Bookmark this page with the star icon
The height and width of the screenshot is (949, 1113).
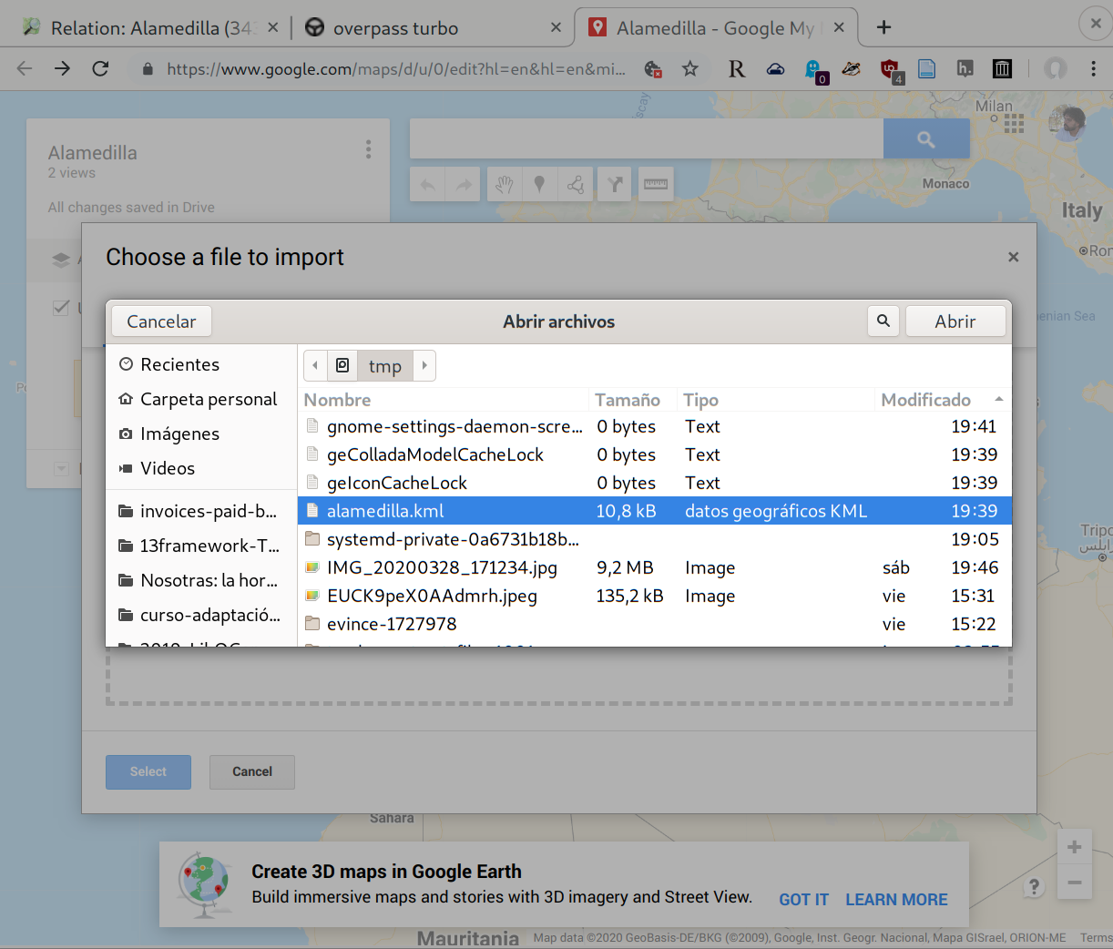point(690,68)
